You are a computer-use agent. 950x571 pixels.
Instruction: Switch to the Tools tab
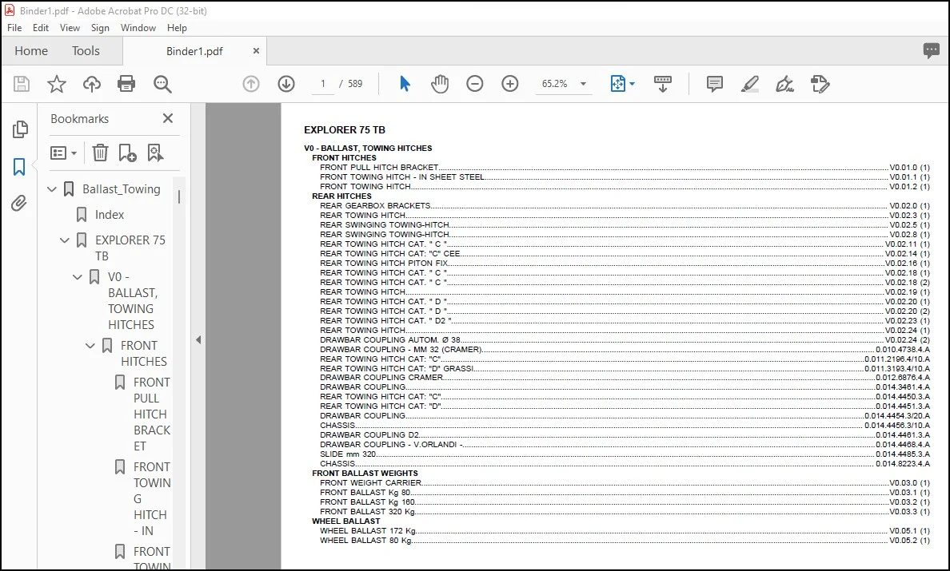86,51
